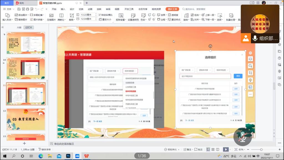Open the slide sorter grid view
The height and width of the screenshot is (160, 284).
(213, 149)
